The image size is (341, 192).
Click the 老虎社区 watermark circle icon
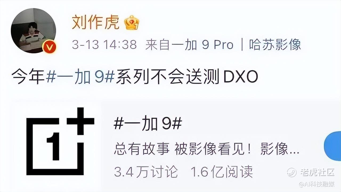click(291, 172)
